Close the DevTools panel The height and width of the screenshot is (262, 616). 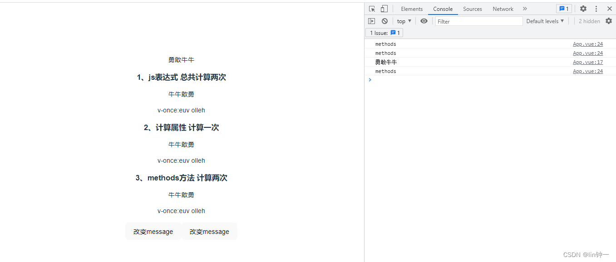[609, 9]
